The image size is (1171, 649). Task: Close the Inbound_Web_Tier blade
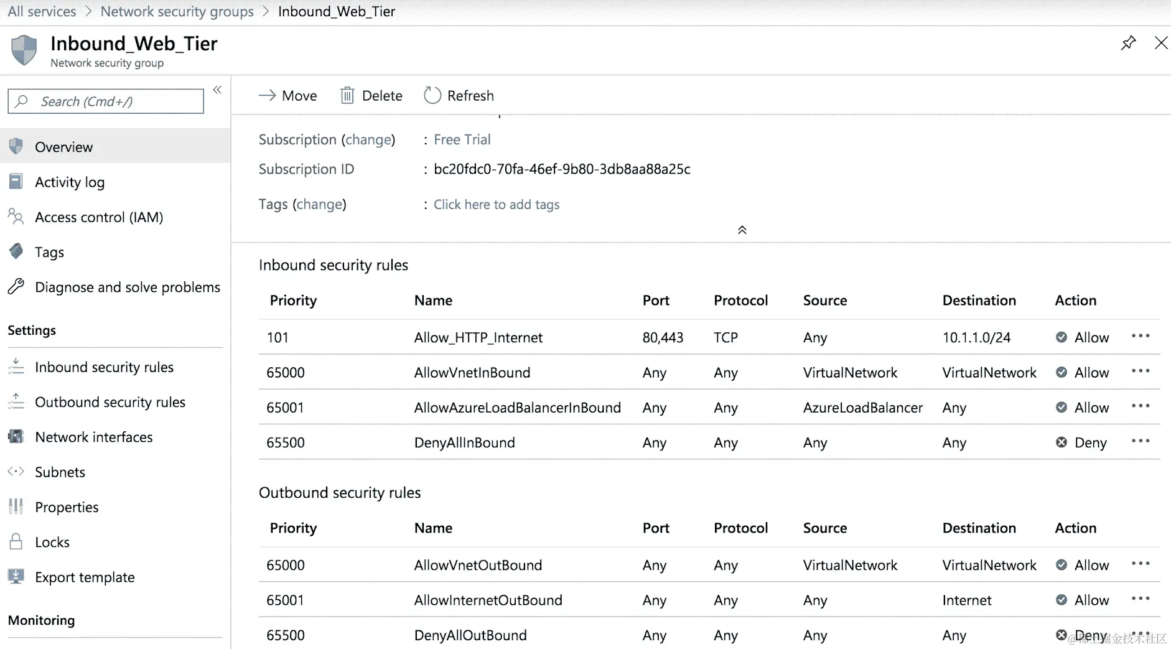1161,43
